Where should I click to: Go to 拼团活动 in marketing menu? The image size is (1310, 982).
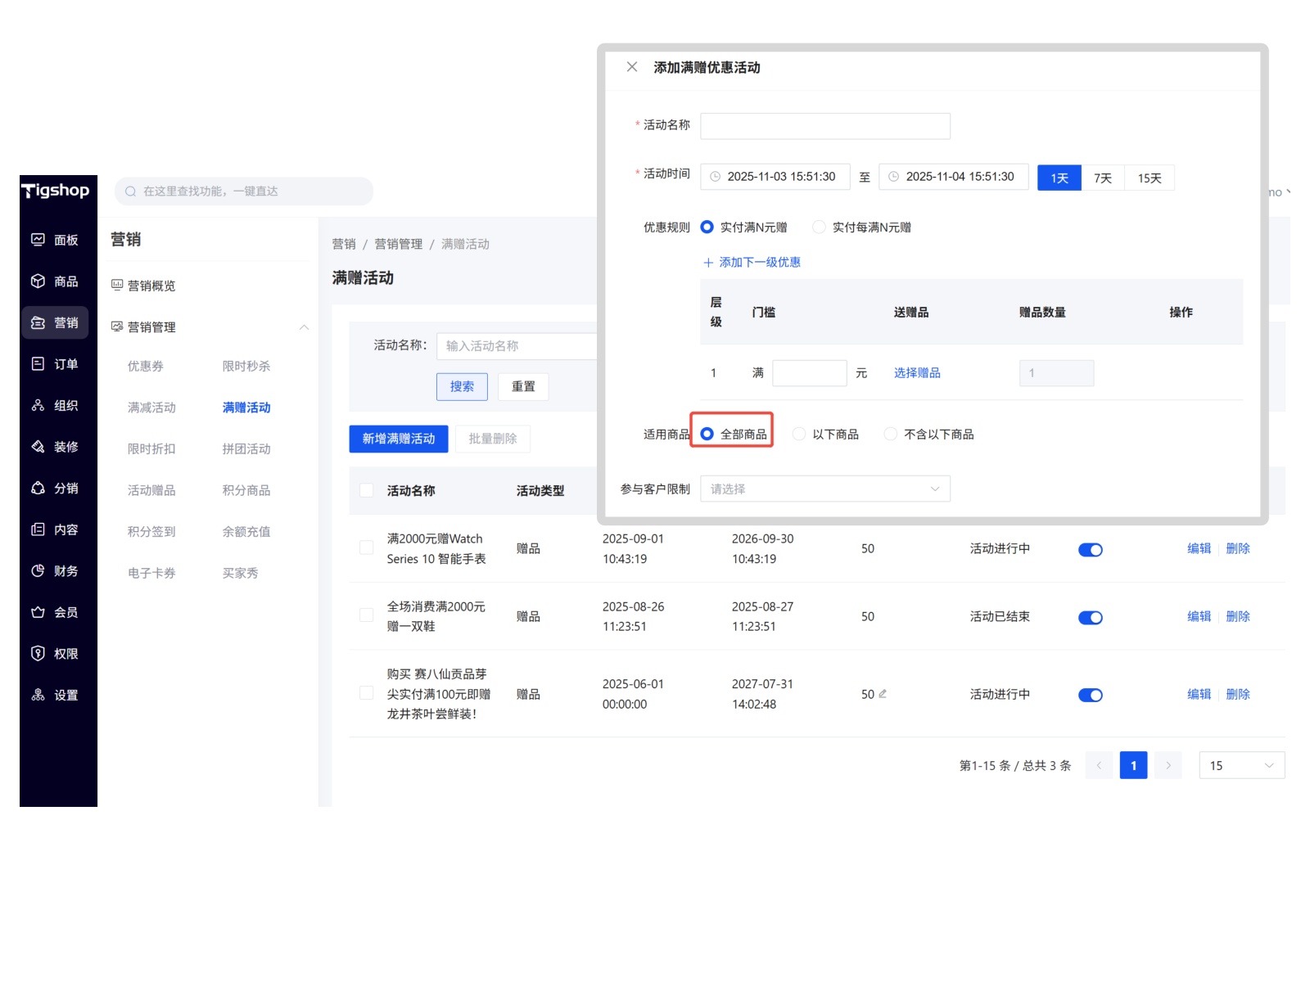[x=246, y=449]
